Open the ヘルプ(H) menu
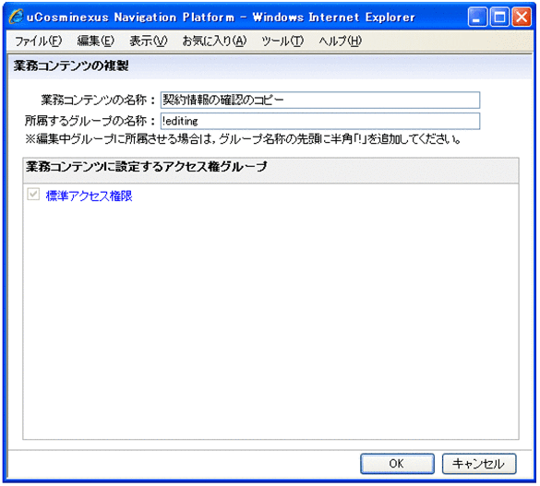This screenshot has height=486, width=540. click(x=340, y=41)
